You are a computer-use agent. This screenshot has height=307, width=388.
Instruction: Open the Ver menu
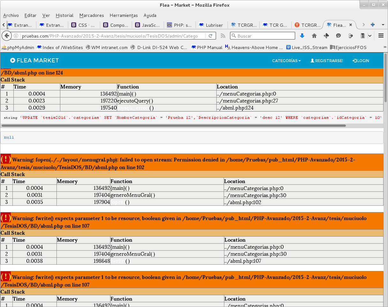46,15
